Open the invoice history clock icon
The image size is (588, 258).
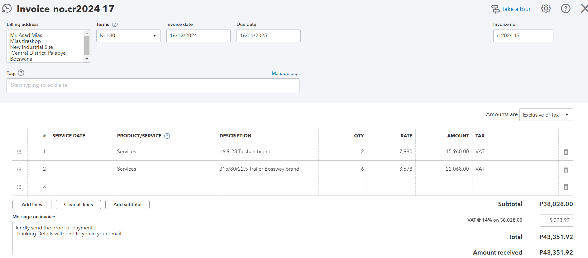pyautogui.click(x=7, y=8)
